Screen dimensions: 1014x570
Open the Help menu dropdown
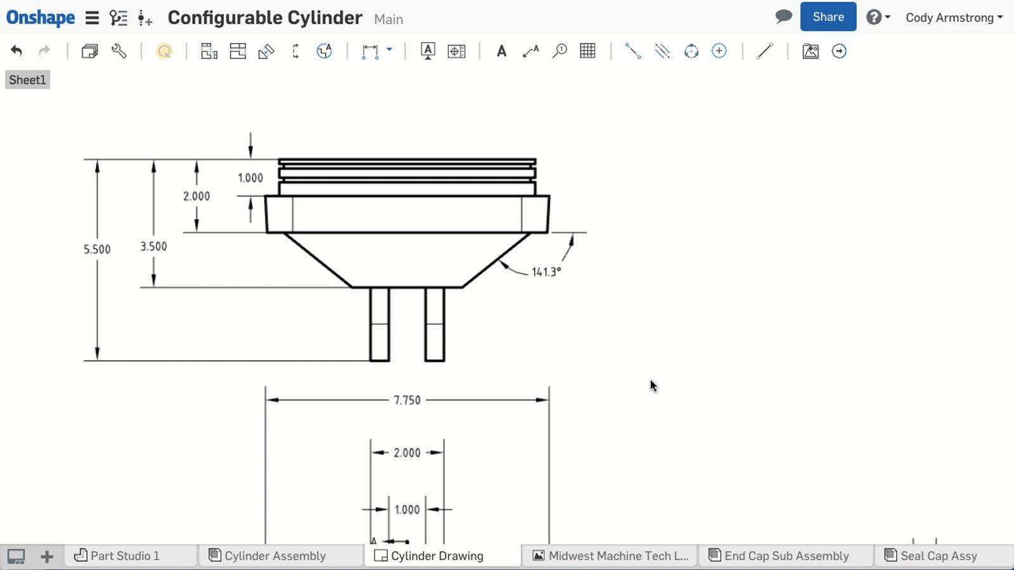[x=878, y=17]
